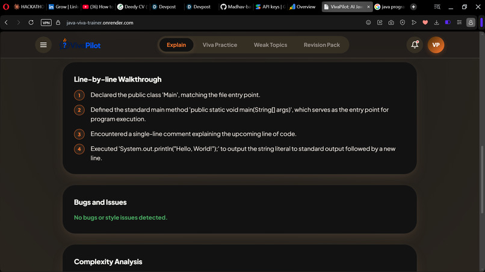Close the VivaPilot browser tab

(368, 7)
